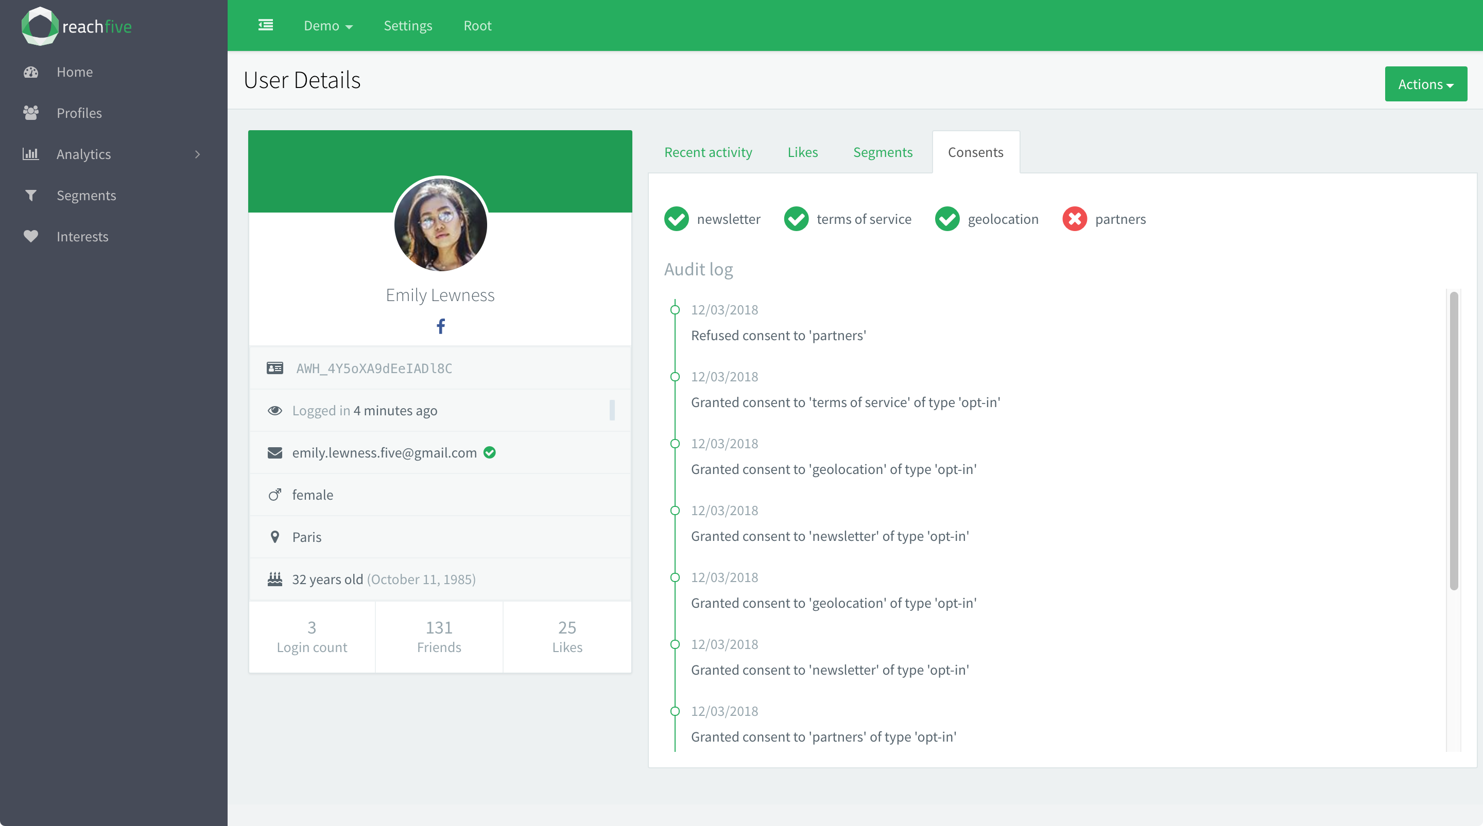Viewport: 1483px width, 826px height.
Task: Open Settings in the top bar
Action: pyautogui.click(x=408, y=26)
